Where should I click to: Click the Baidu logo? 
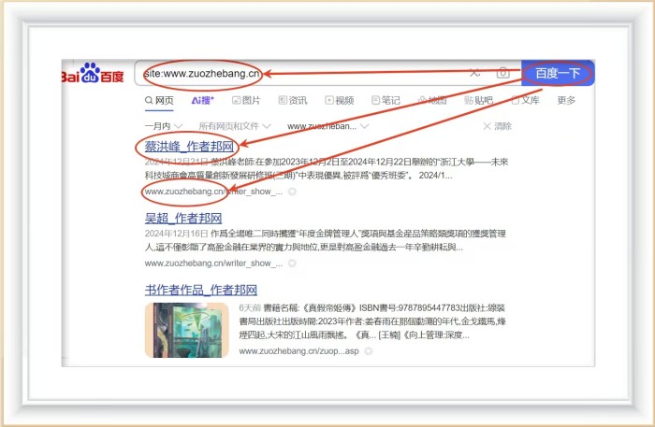point(94,75)
